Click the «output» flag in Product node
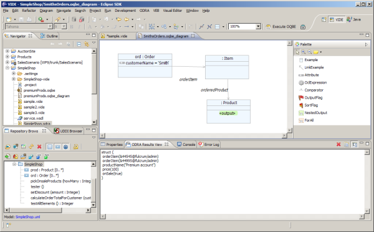Image resolution: width=374 pixels, height=232 pixels. 228,113
